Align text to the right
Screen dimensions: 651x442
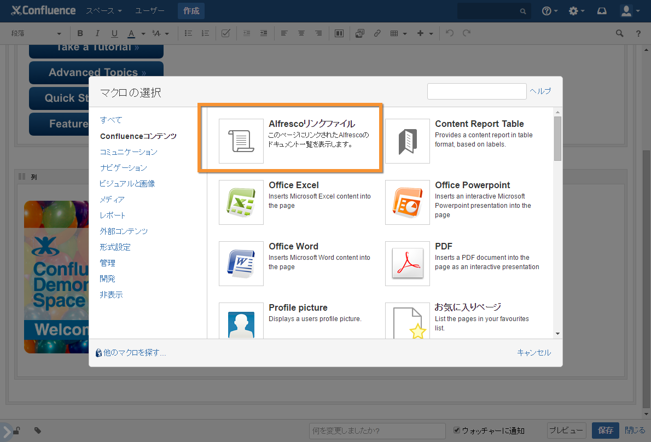point(318,33)
